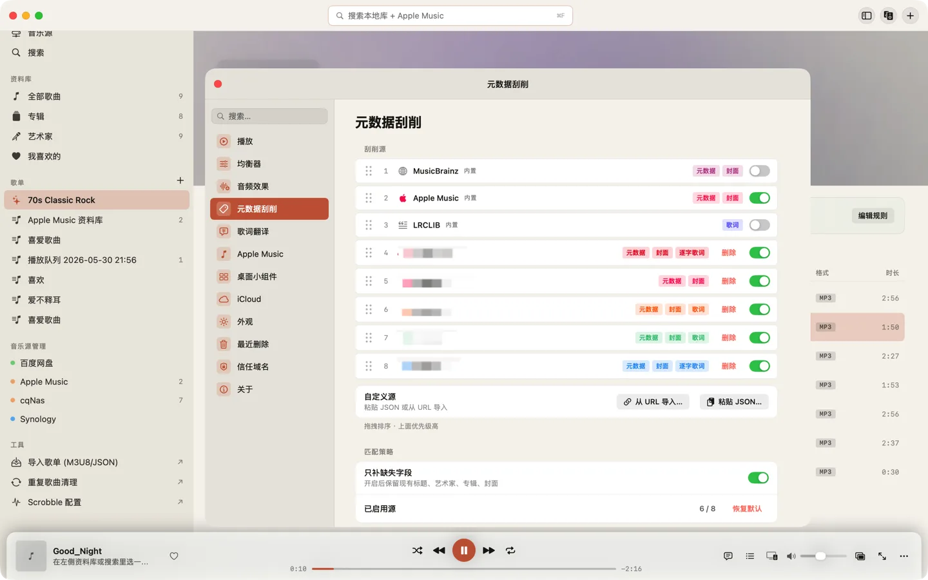Enable the MusicBrainz source toggle

coord(759,171)
